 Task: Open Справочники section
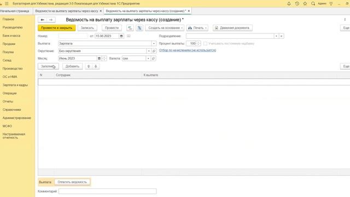pos(11,109)
